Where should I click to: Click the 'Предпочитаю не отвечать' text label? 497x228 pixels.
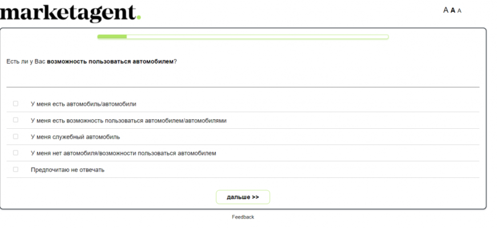[x=67, y=170]
